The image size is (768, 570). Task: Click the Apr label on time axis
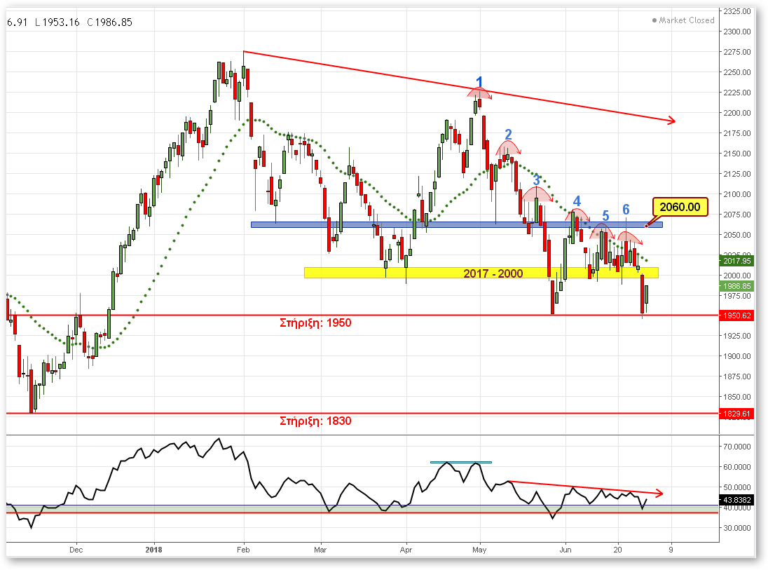(x=406, y=550)
